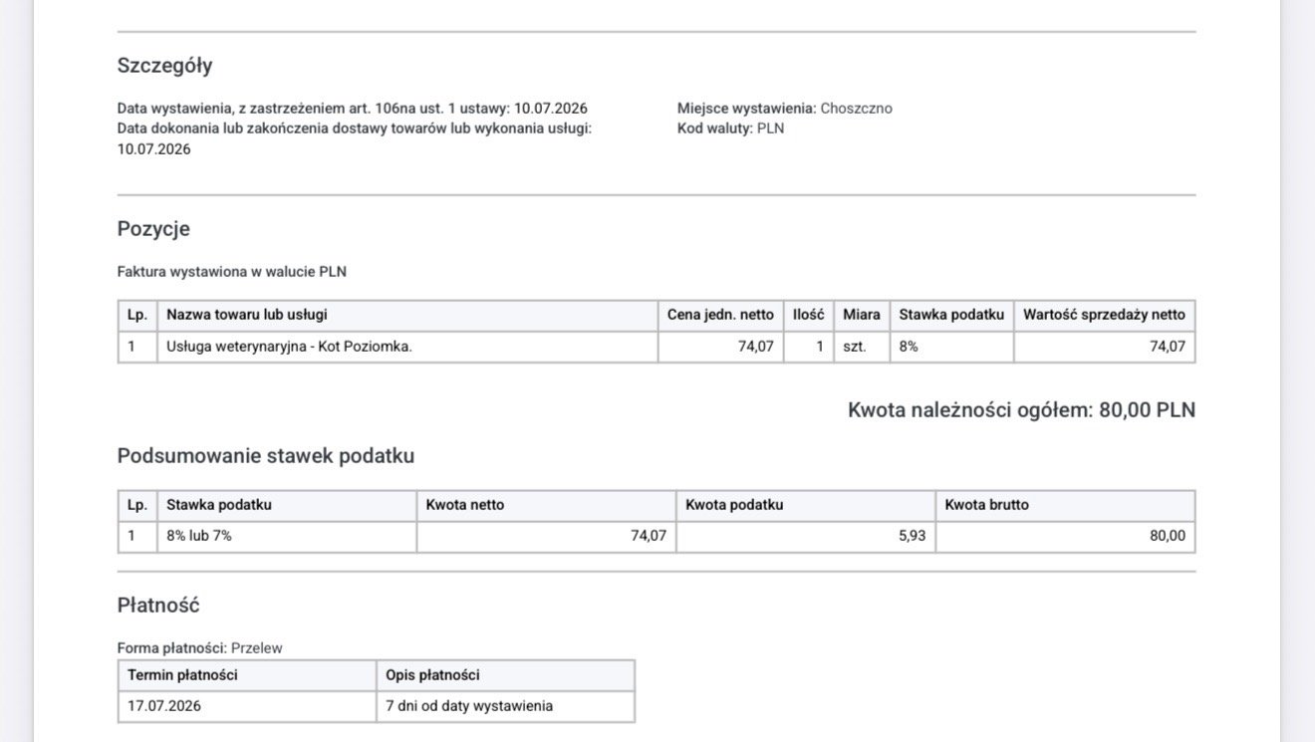This screenshot has height=742, width=1315.
Task: Select the 'Ilość' column header
Action: [808, 315]
